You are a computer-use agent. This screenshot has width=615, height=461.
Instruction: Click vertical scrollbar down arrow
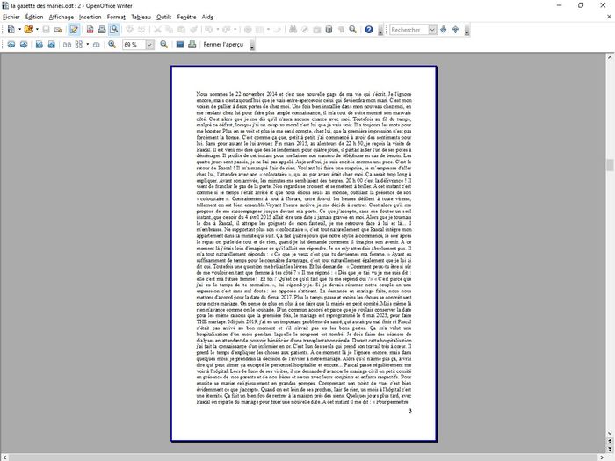click(610, 433)
